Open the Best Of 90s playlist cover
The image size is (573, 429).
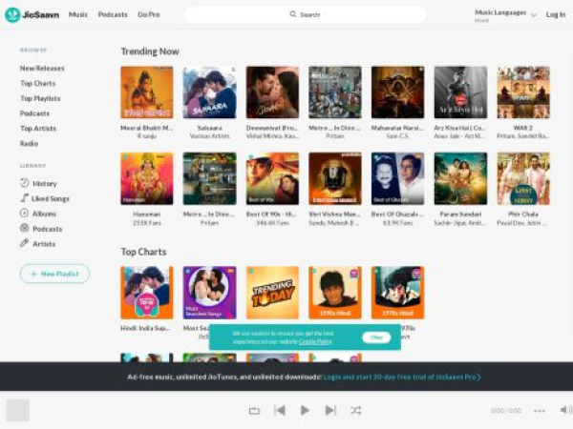(x=272, y=178)
